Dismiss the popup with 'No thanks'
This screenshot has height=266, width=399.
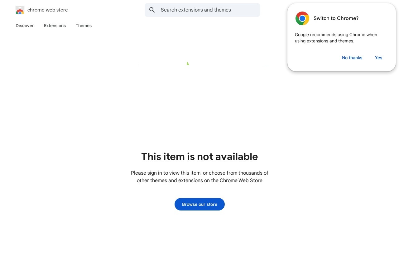[x=352, y=58]
